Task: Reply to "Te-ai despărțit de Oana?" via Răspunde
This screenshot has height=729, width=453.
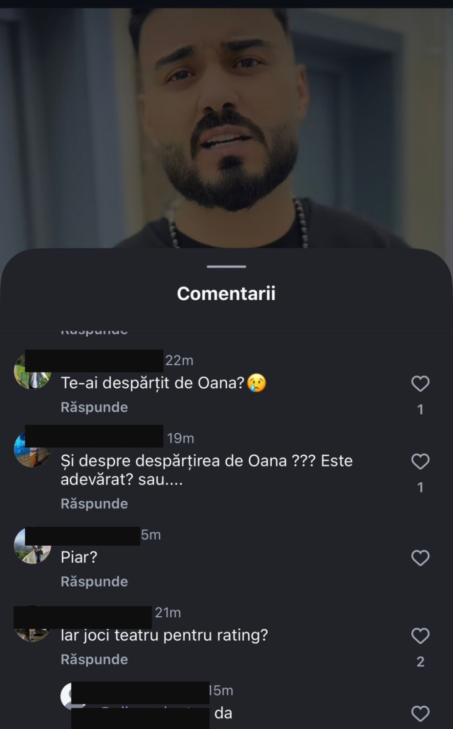Action: [x=94, y=407]
